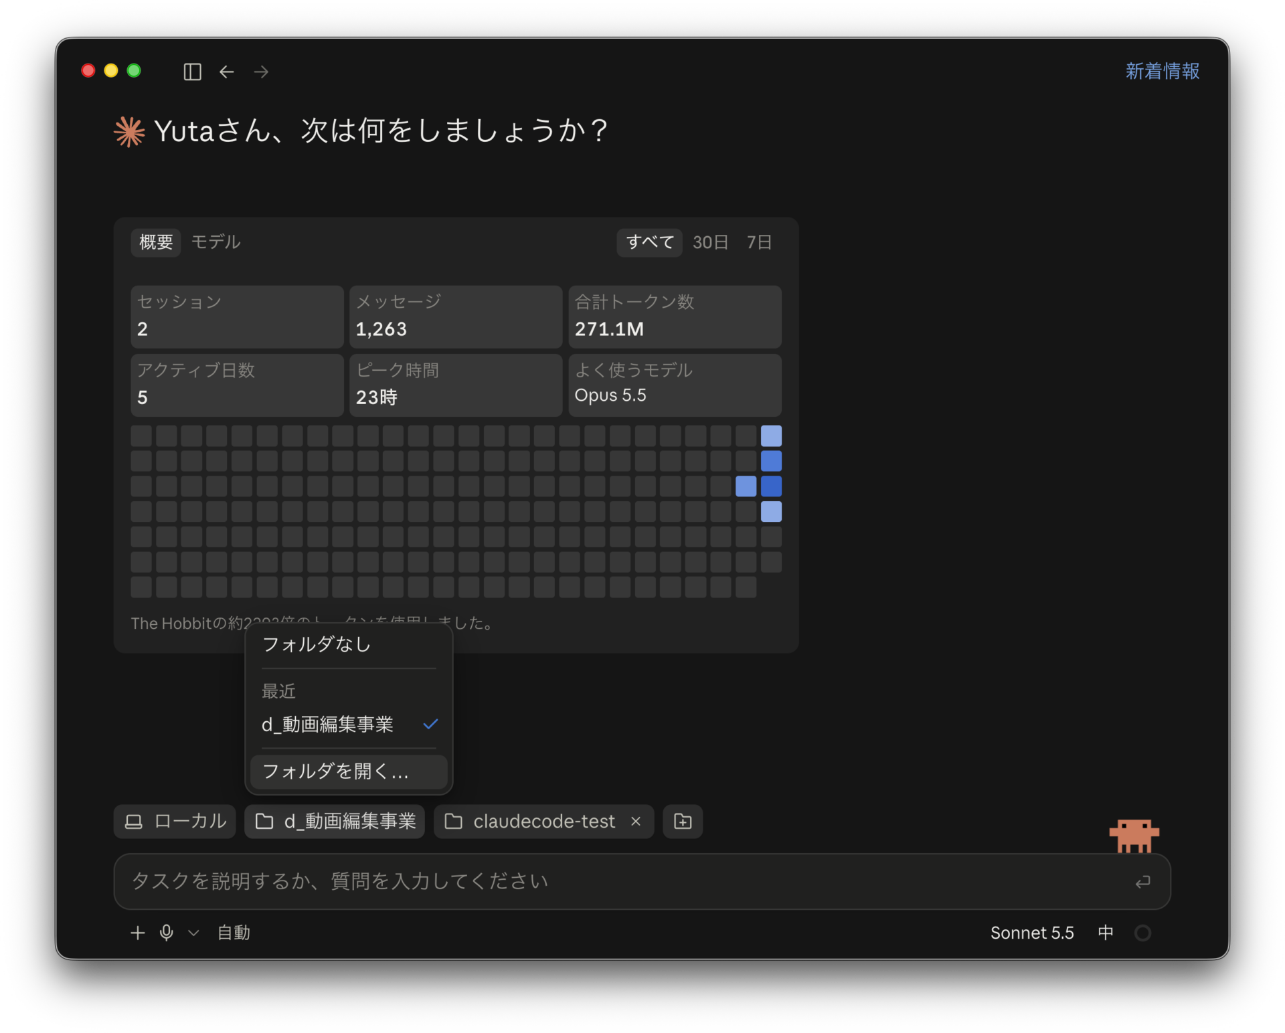Viewport: 1285px width, 1033px height.
Task: Go forward with the right arrow
Action: (x=262, y=72)
